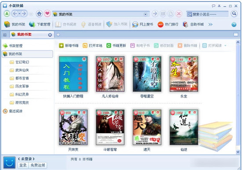Open the 历史军事 folder
This screenshot has height=170, width=242.
(x=19, y=86)
